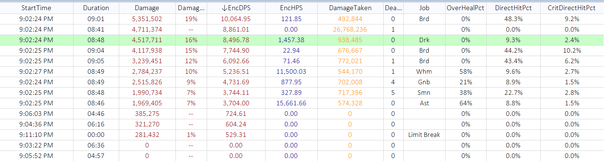Image resolution: width=604 pixels, height=161 pixels.
Task: Sort by the Job column header
Action: click(x=424, y=8)
